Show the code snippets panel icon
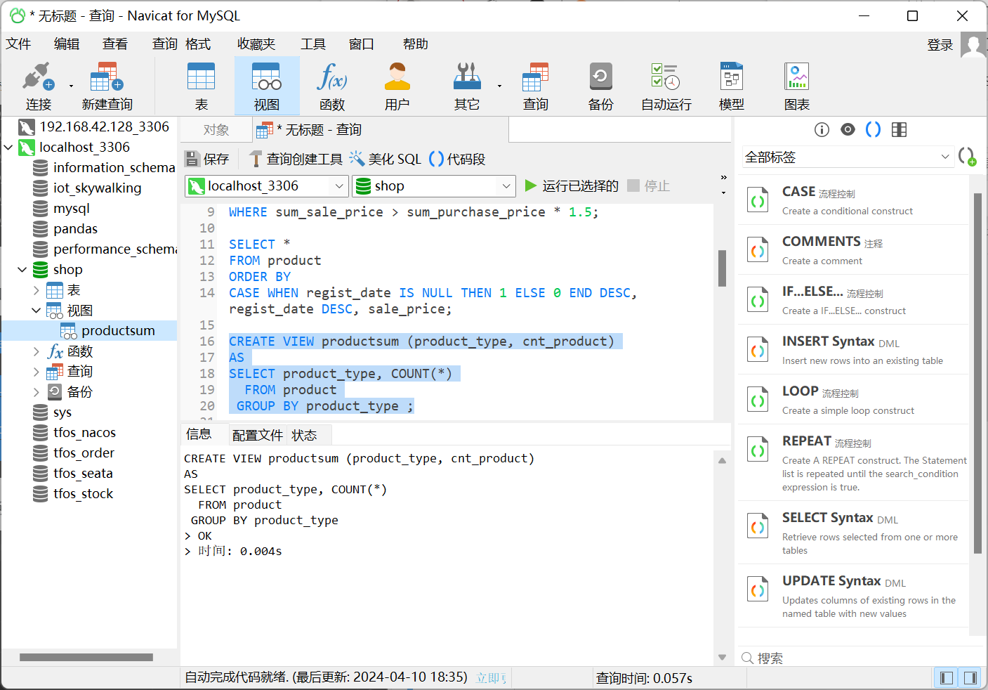The image size is (988, 690). 873,129
